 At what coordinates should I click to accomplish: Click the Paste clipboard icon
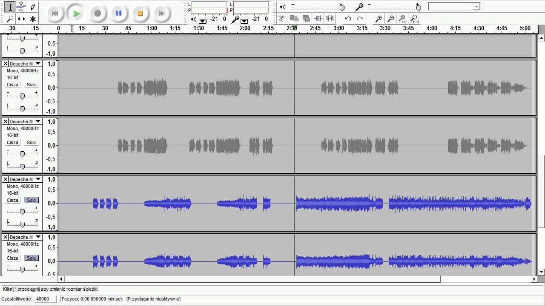[306, 18]
